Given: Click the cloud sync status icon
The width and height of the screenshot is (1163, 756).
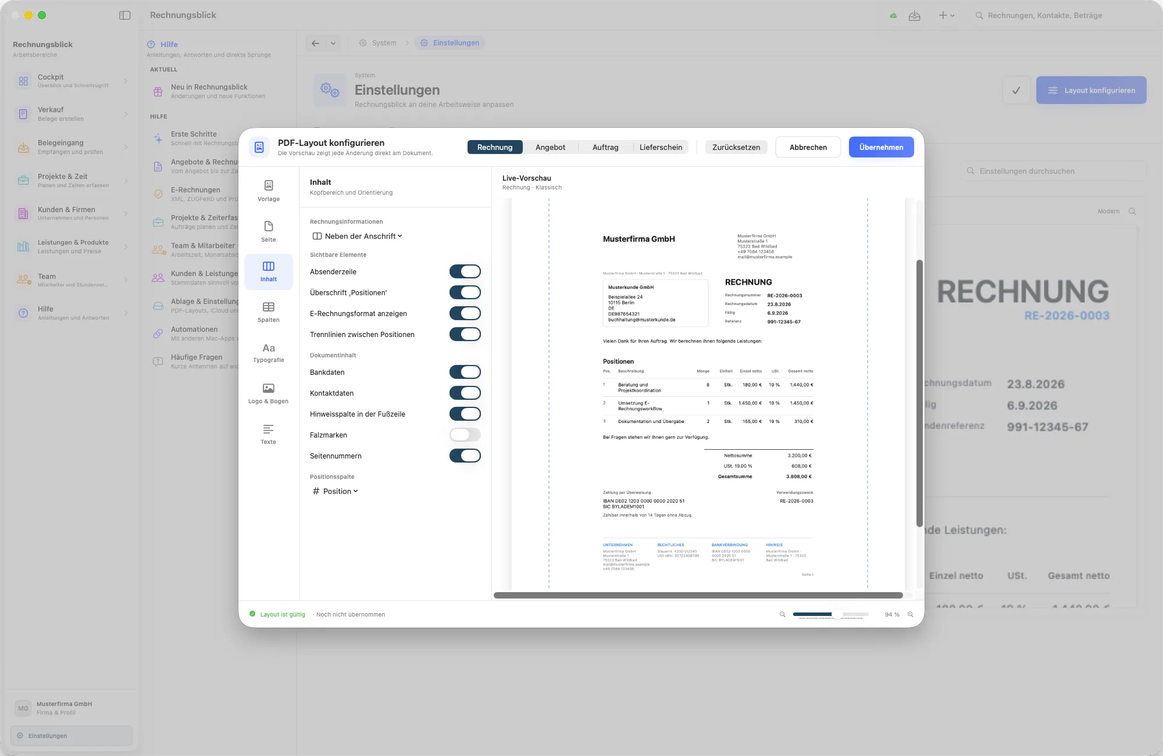Looking at the screenshot, I should click(893, 16).
